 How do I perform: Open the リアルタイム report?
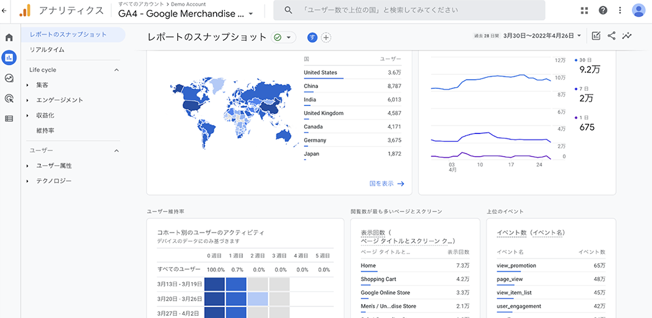[47, 50]
